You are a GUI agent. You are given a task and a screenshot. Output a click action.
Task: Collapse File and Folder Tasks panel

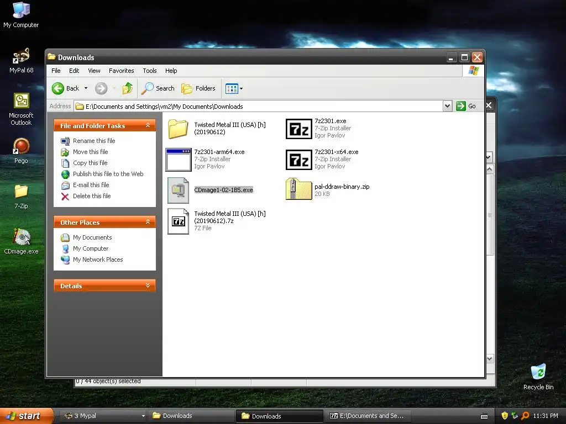pos(148,125)
